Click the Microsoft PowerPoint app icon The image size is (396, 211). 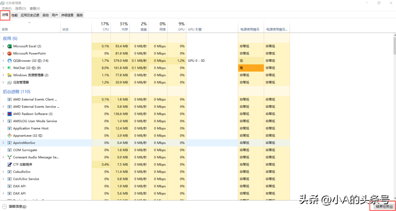tap(10, 53)
